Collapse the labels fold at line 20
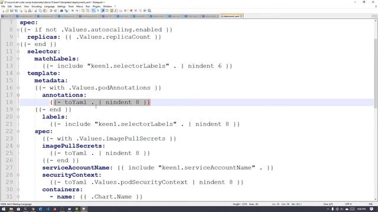This screenshot has height=212, width=378. 18,117
